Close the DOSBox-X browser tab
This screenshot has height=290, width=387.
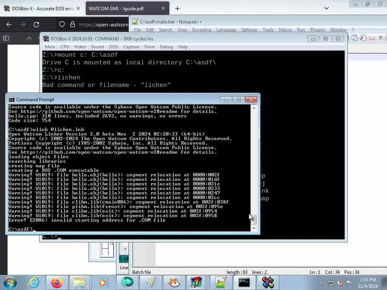point(78,8)
